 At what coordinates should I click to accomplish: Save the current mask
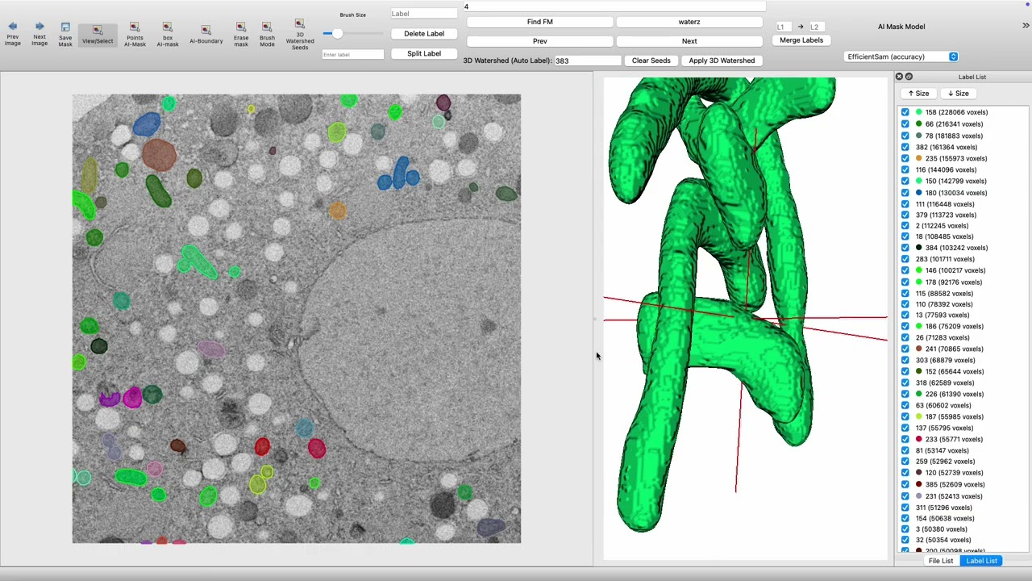pos(65,34)
